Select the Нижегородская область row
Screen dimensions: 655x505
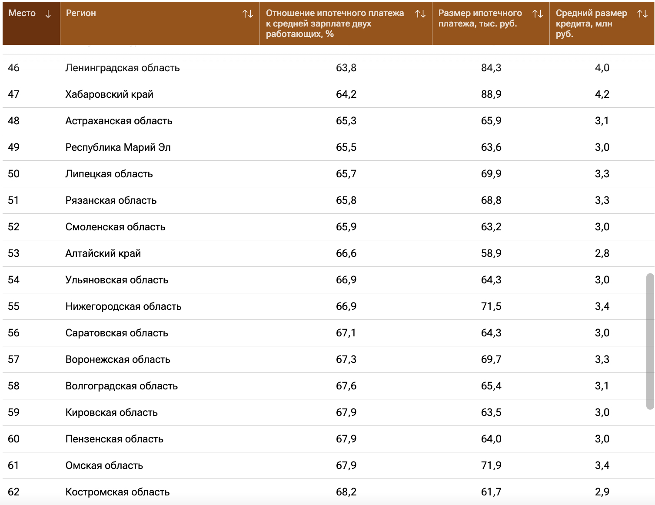click(123, 306)
